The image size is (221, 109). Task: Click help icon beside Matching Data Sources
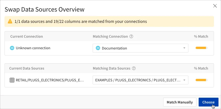(134, 68)
